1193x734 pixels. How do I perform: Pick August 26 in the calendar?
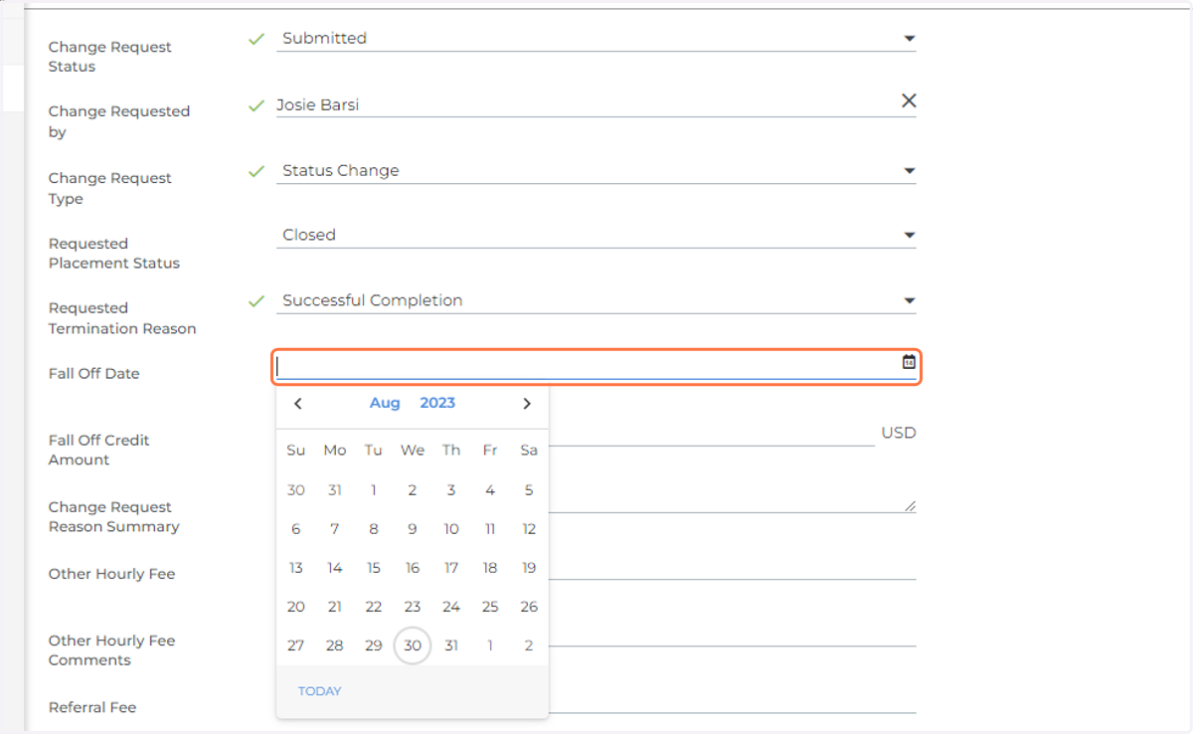529,607
